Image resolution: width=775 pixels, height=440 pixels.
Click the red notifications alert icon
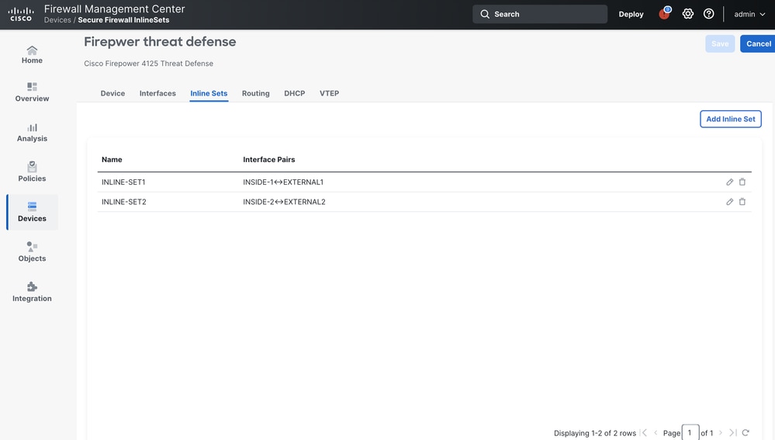pyautogui.click(x=664, y=14)
